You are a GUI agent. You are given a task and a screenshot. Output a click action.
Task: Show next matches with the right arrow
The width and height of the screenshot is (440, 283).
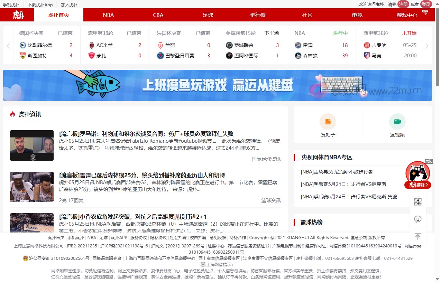pos(427,46)
